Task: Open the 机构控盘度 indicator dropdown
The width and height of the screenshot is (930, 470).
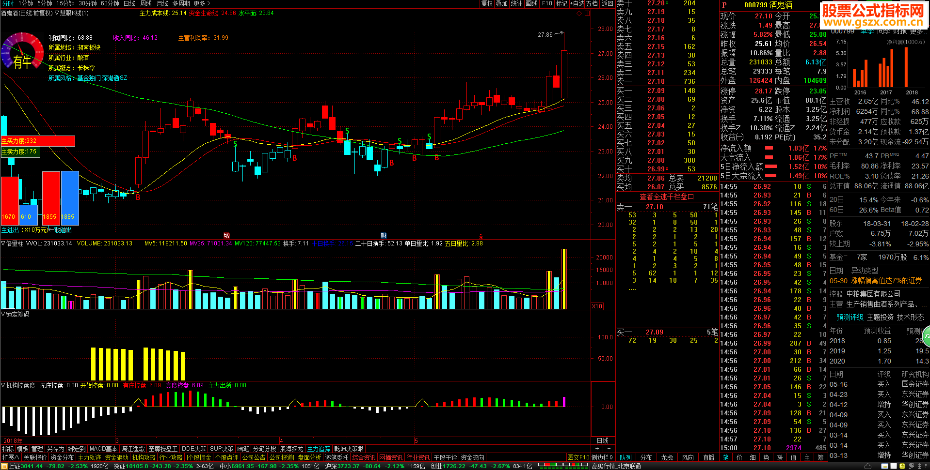Action: tap(18, 385)
